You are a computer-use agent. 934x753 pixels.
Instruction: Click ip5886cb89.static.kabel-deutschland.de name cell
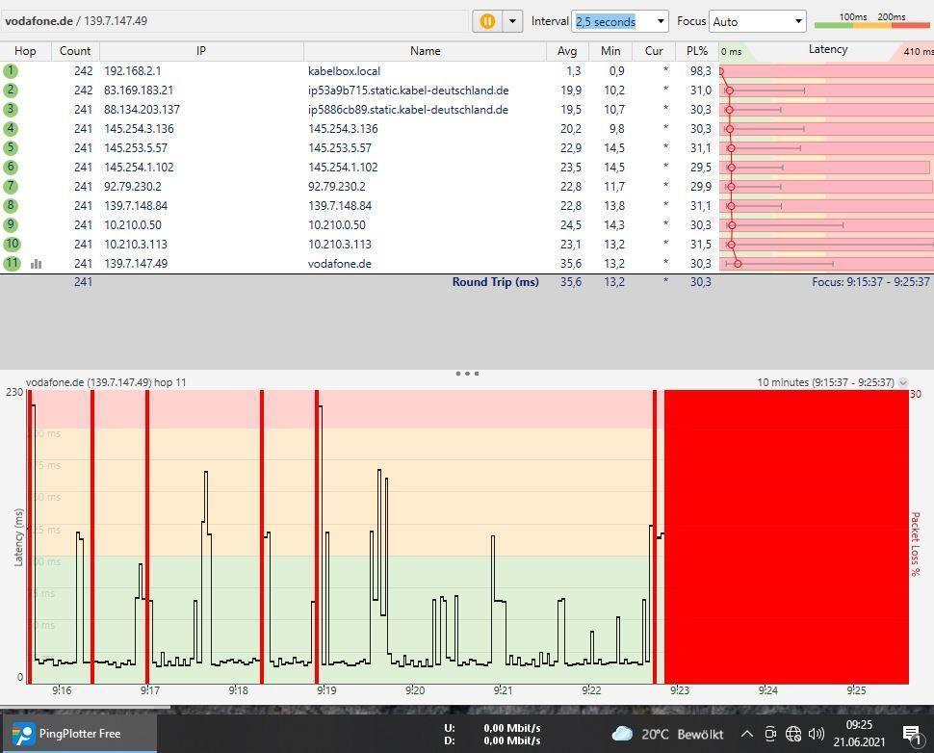click(408, 110)
